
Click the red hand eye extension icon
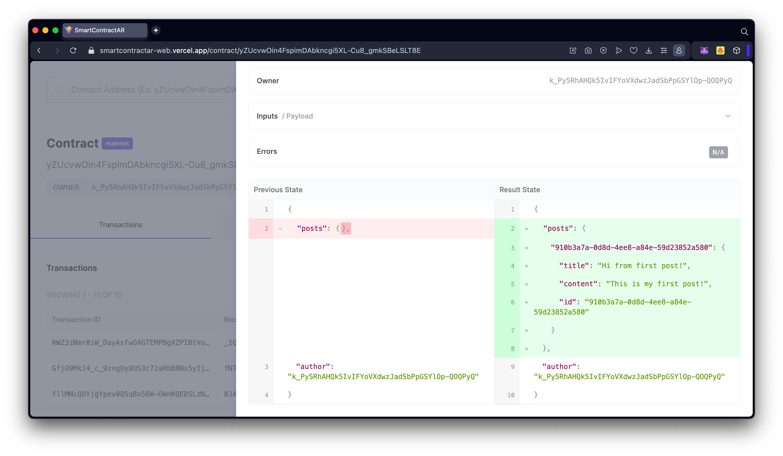[720, 51]
